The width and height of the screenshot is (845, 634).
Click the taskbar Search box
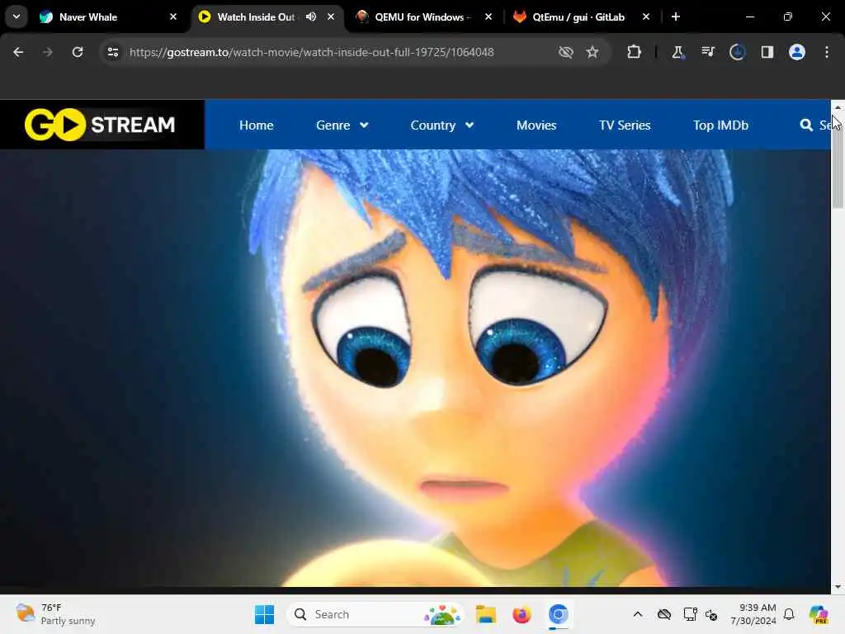tap(375, 614)
